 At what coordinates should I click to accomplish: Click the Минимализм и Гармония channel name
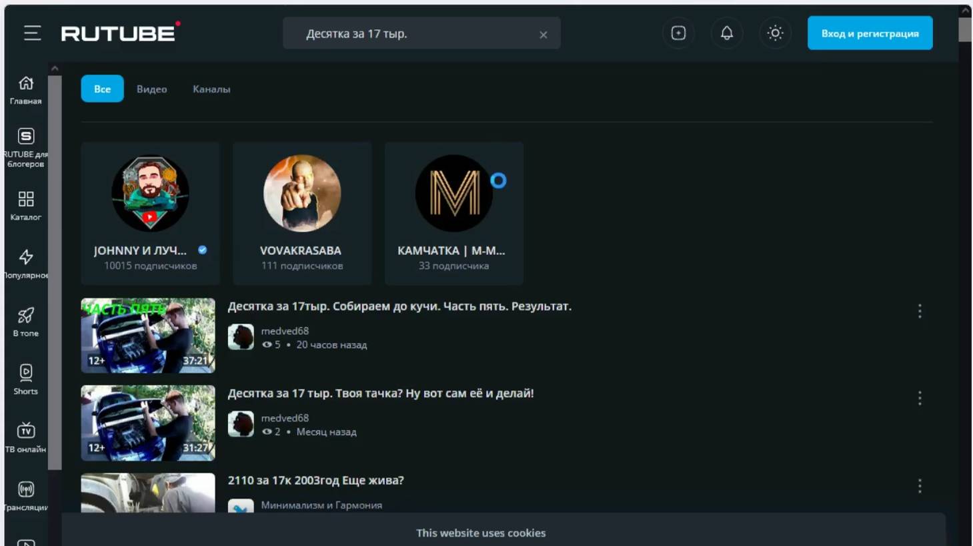point(321,505)
